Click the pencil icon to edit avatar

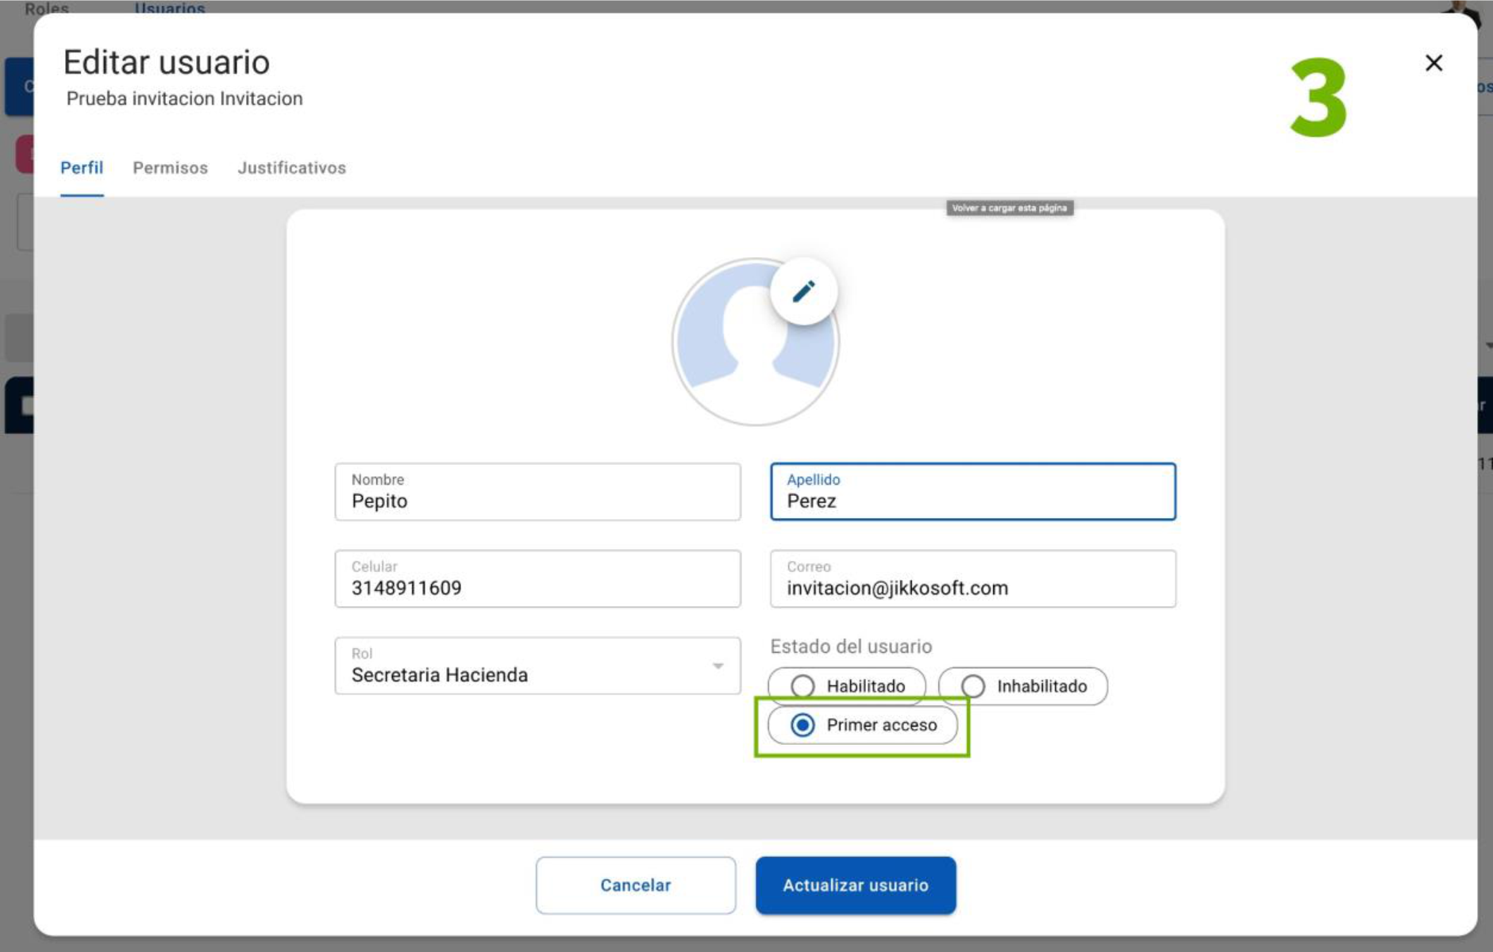click(x=803, y=291)
